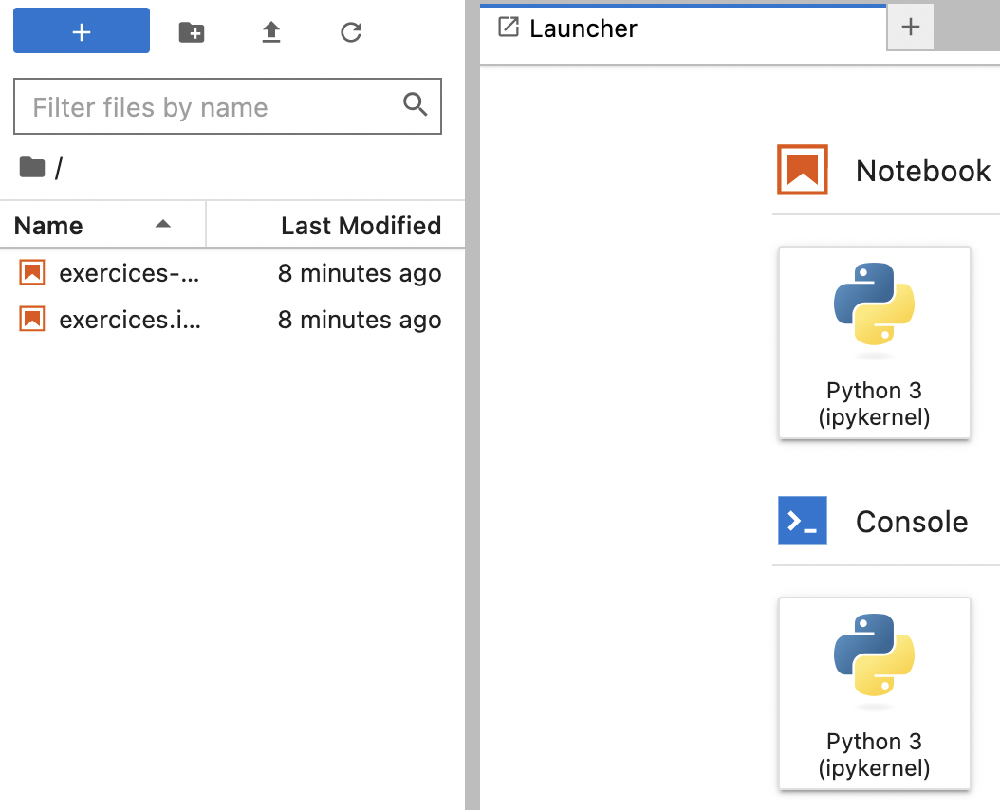Screen dimensions: 1000x810
Task: Select the exercices-... notebook file
Action: [129, 273]
